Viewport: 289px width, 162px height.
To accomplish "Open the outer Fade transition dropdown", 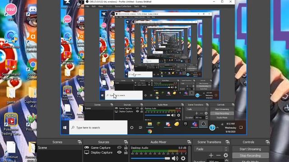I will pyautogui.click(x=211, y=149).
